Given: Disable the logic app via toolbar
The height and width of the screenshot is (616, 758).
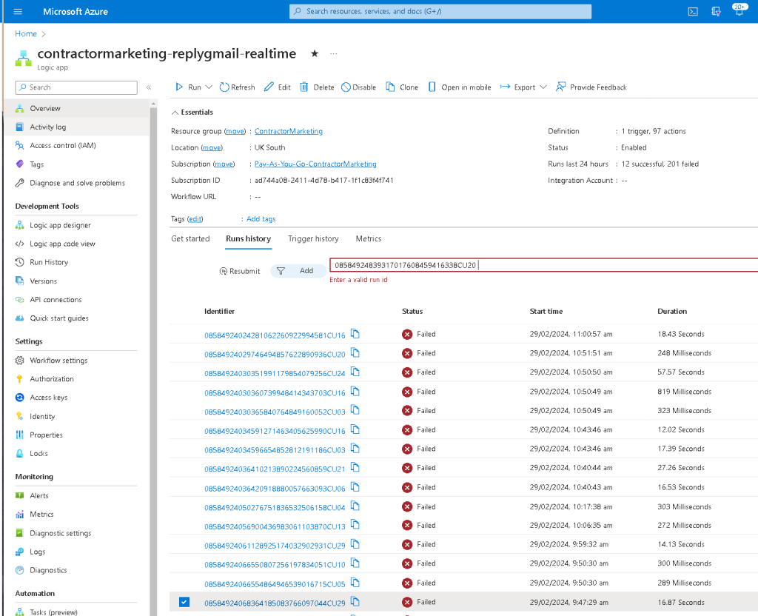Looking at the screenshot, I should [x=359, y=87].
